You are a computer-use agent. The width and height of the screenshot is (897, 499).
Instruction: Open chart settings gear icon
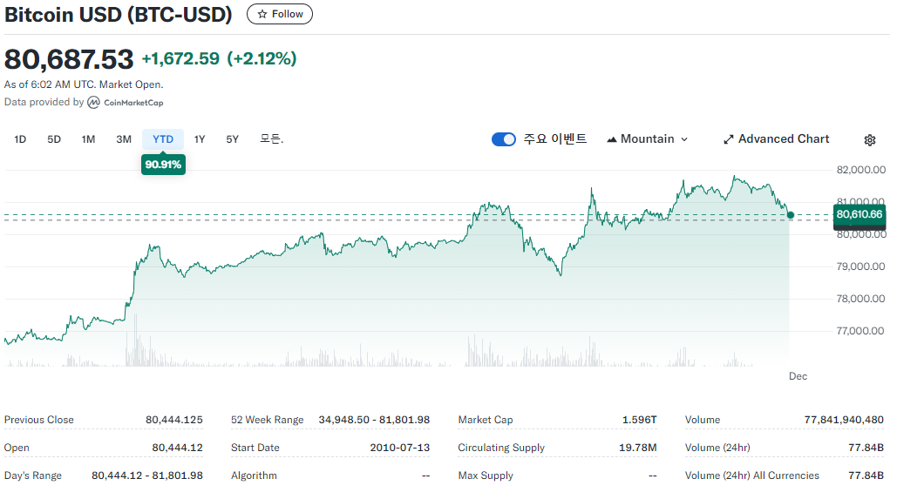(x=870, y=140)
